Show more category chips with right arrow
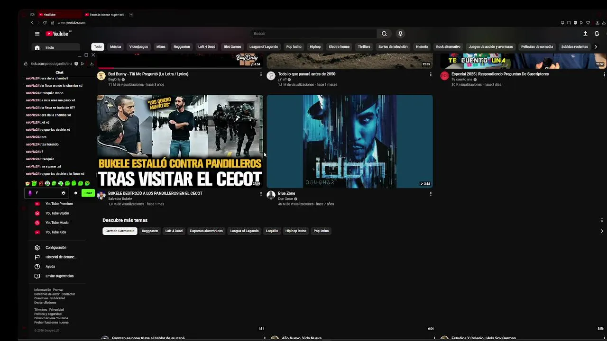The width and height of the screenshot is (607, 341). point(596,47)
